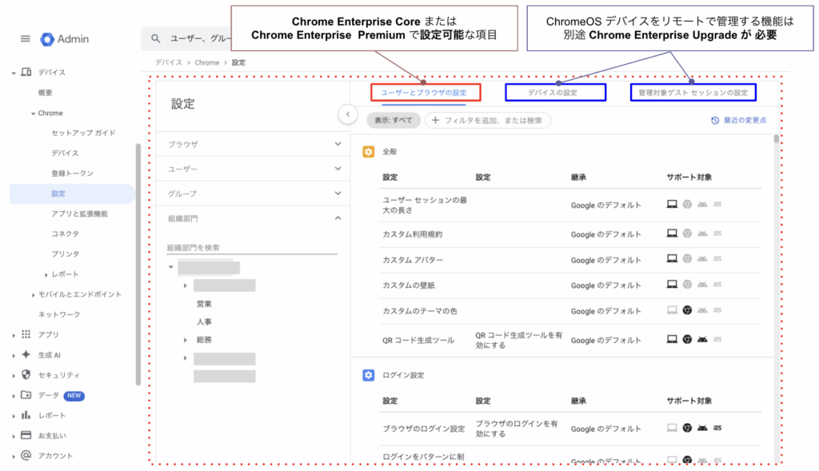Click the Google Admin logo
The height and width of the screenshot is (471, 819).
[65, 39]
